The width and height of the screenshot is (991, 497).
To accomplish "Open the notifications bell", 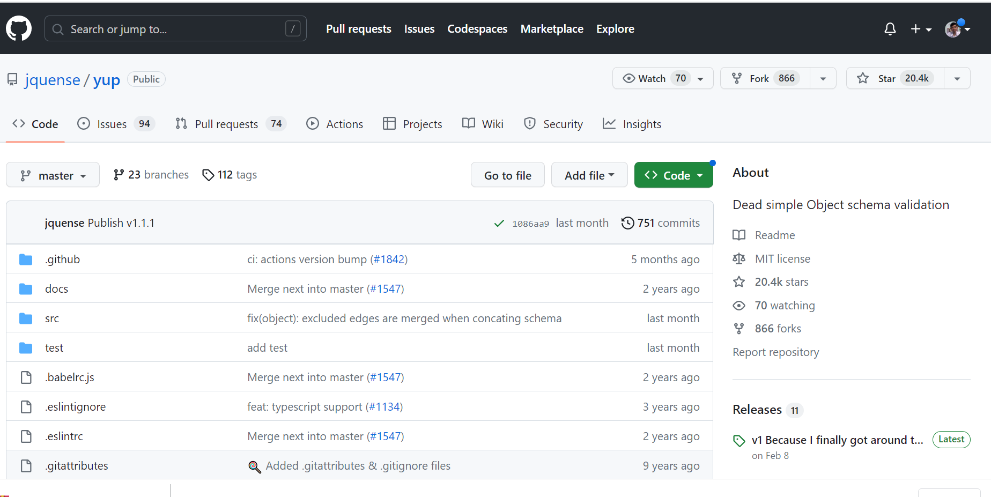I will 890,29.
